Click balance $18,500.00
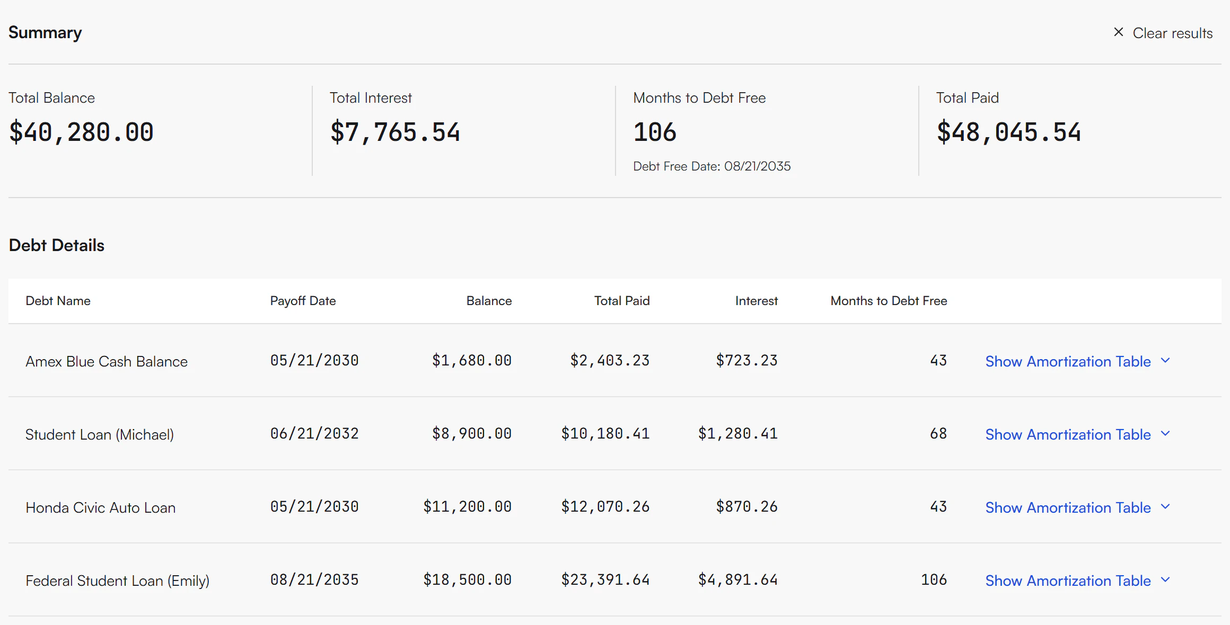Viewport: 1230px width, 625px height. [x=468, y=580]
